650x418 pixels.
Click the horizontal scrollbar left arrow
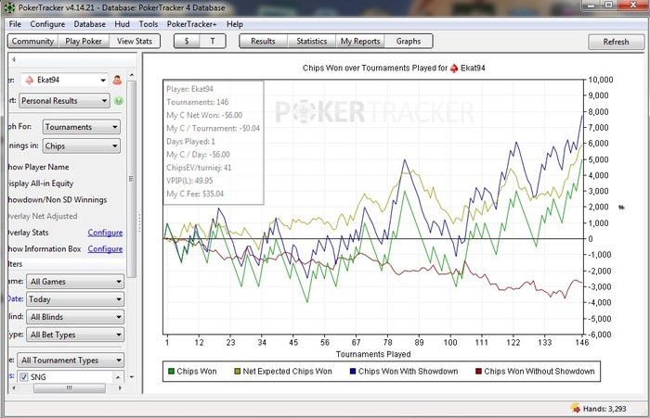[x=14, y=388]
